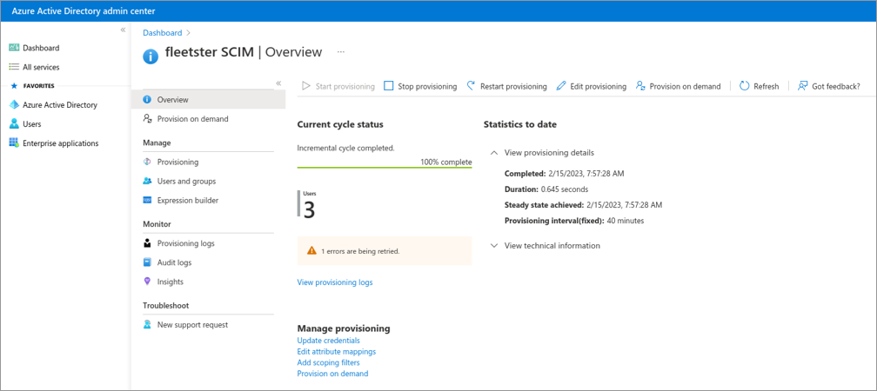This screenshot has width=877, height=391.
Task: Click the Users count 3
Action: (309, 210)
